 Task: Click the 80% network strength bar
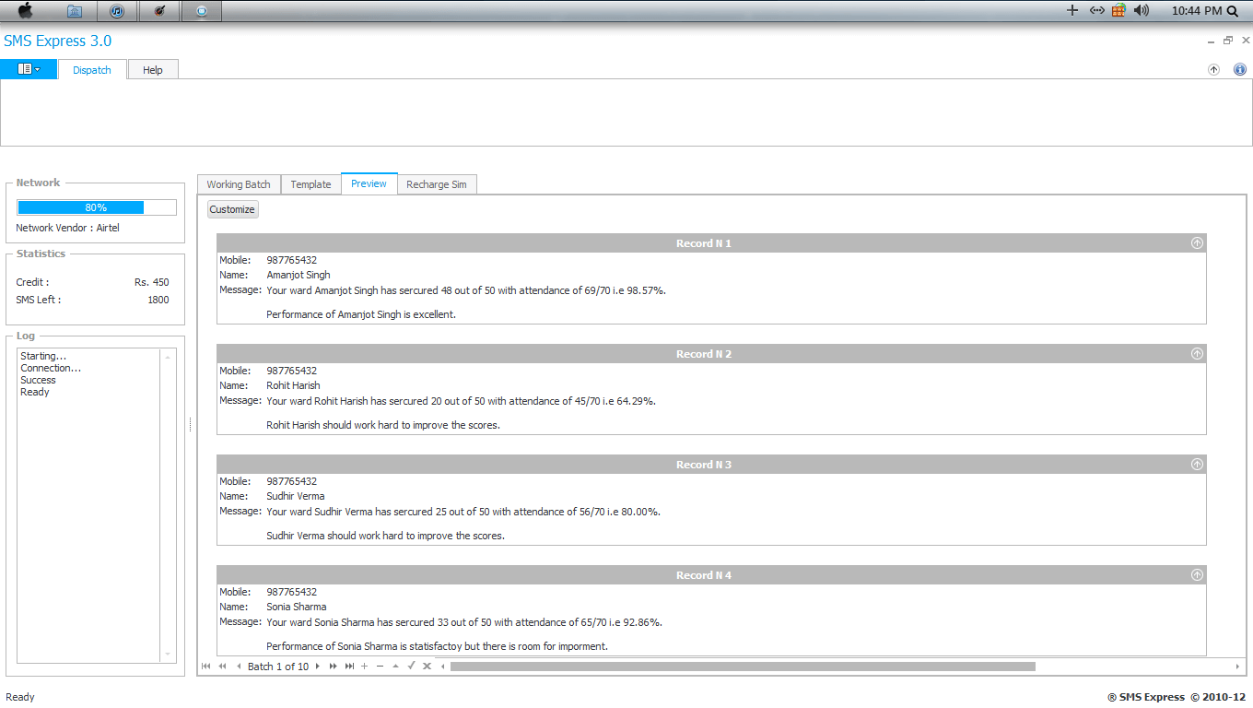(96, 207)
